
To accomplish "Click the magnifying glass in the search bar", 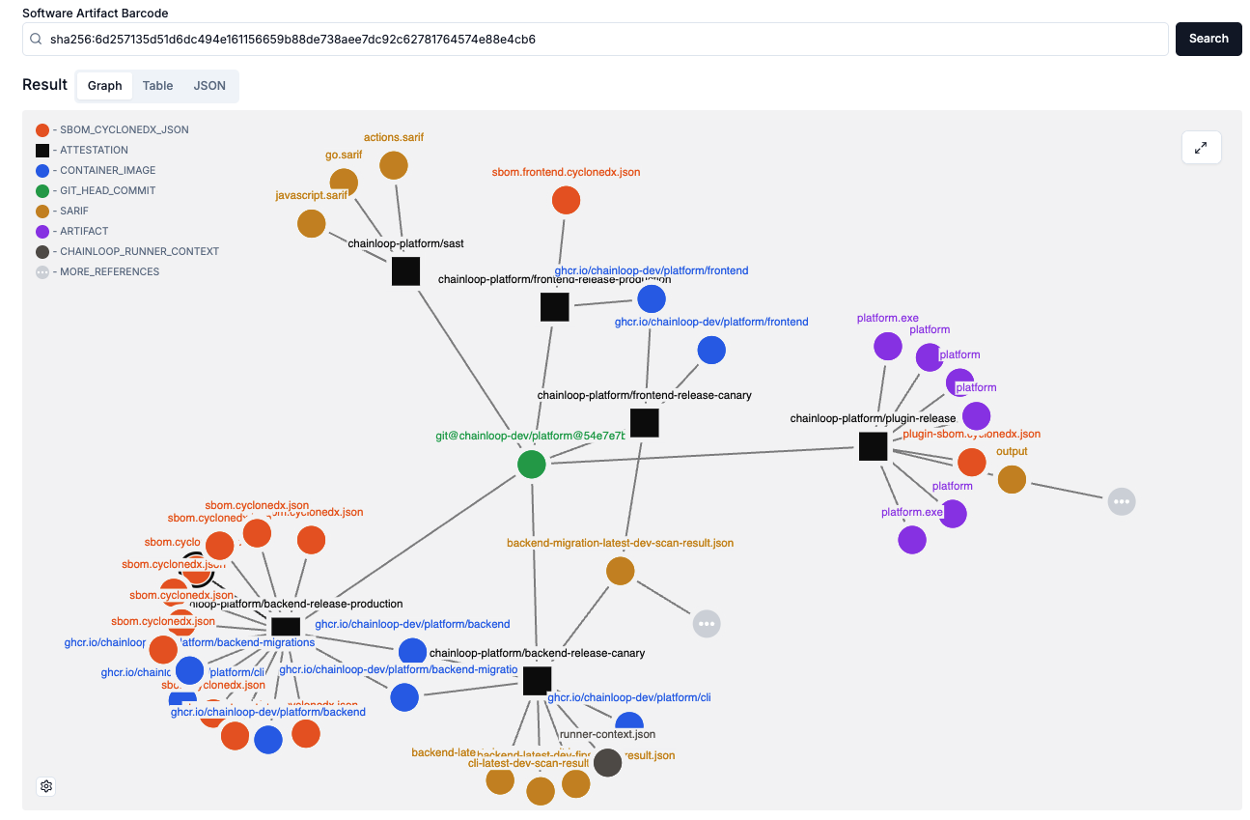I will point(35,39).
